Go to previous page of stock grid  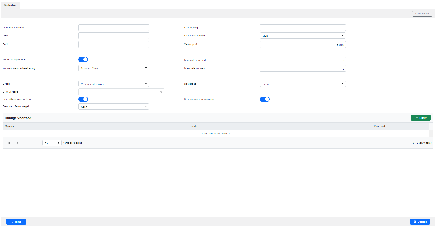point(17,143)
